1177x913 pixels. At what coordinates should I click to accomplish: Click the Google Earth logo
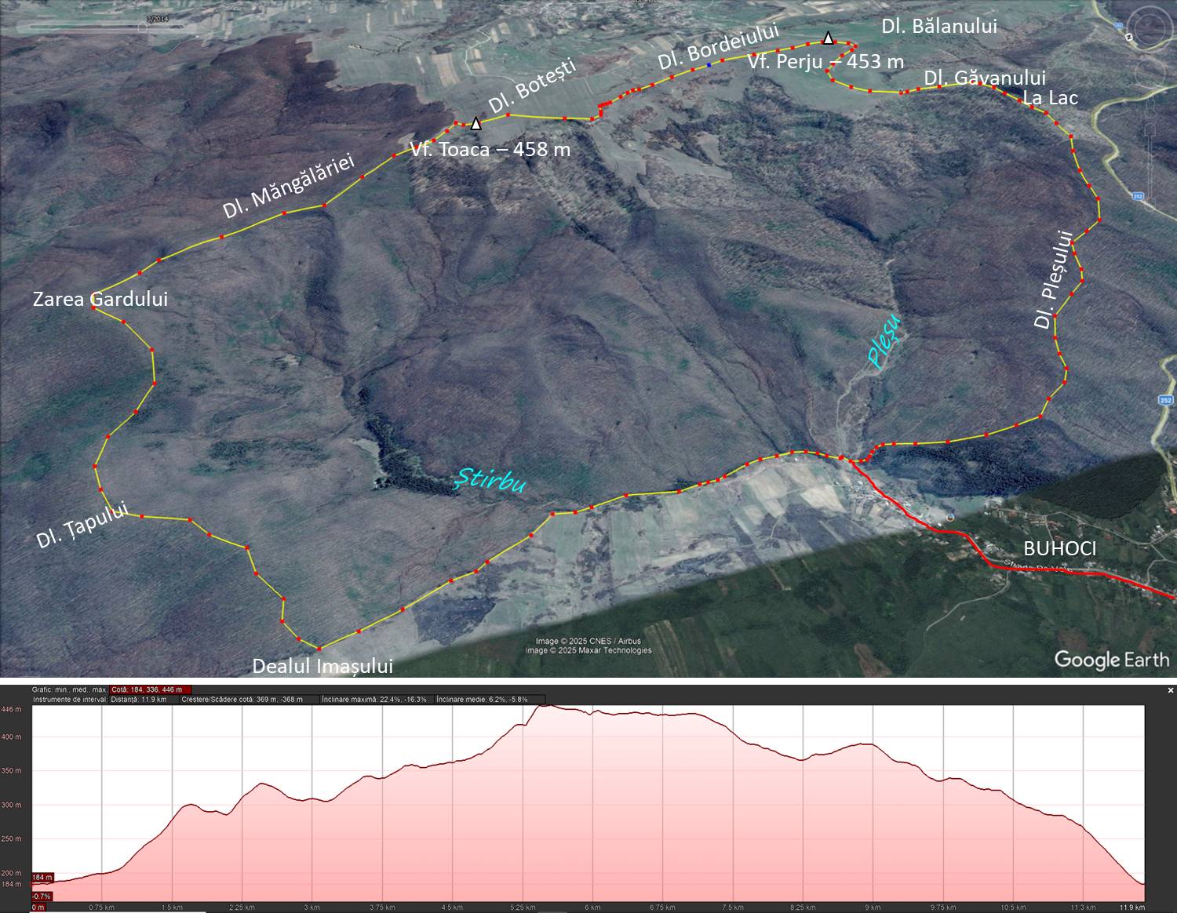(1111, 659)
